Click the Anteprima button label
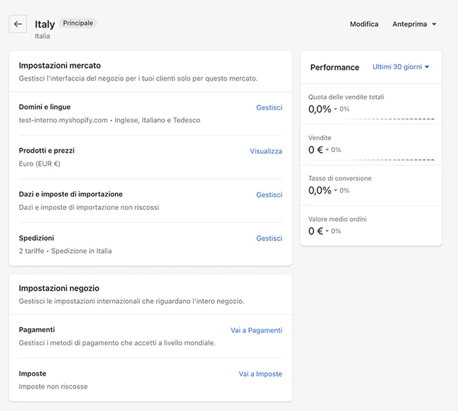Image resolution: width=458 pixels, height=411 pixels. 409,24
